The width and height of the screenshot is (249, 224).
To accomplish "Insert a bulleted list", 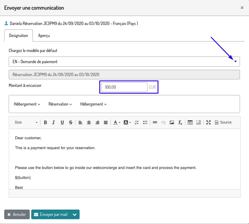I will pyautogui.click(x=145, y=122).
